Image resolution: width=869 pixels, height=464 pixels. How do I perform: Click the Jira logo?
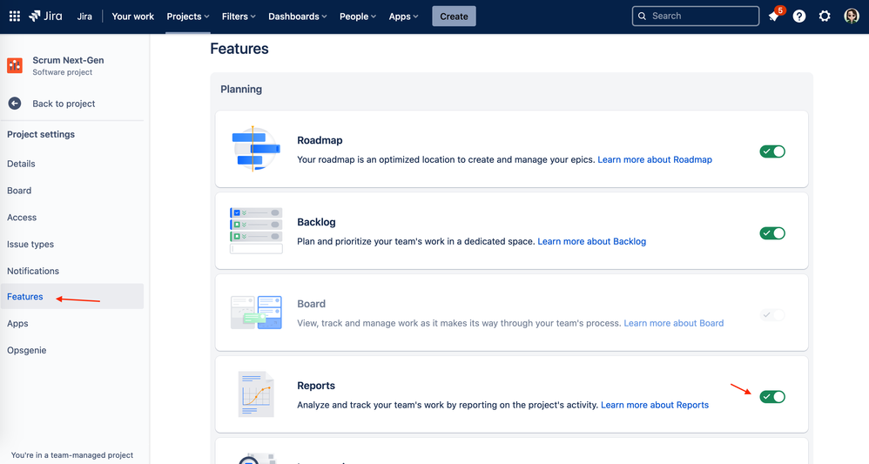[x=45, y=16]
